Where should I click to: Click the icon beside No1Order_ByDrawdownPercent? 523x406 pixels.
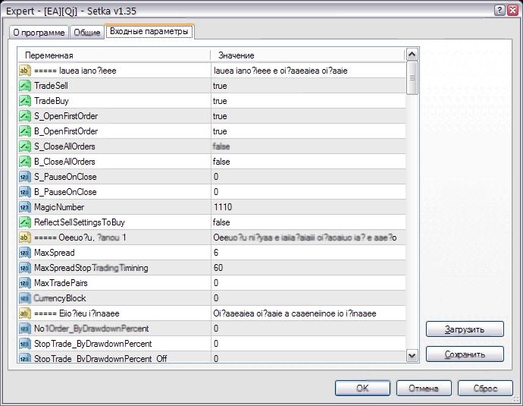pyautogui.click(x=25, y=329)
